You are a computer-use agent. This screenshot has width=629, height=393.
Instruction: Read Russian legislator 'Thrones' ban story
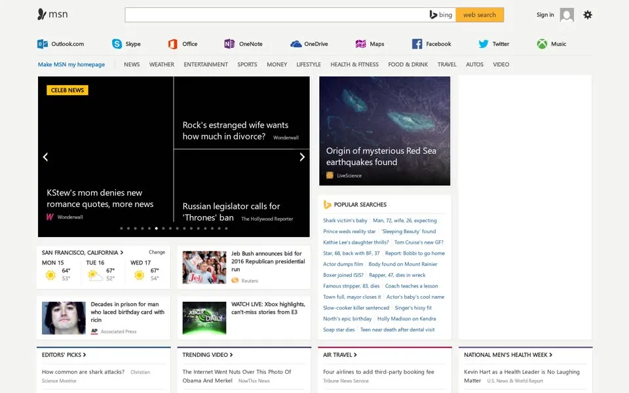pyautogui.click(x=231, y=212)
